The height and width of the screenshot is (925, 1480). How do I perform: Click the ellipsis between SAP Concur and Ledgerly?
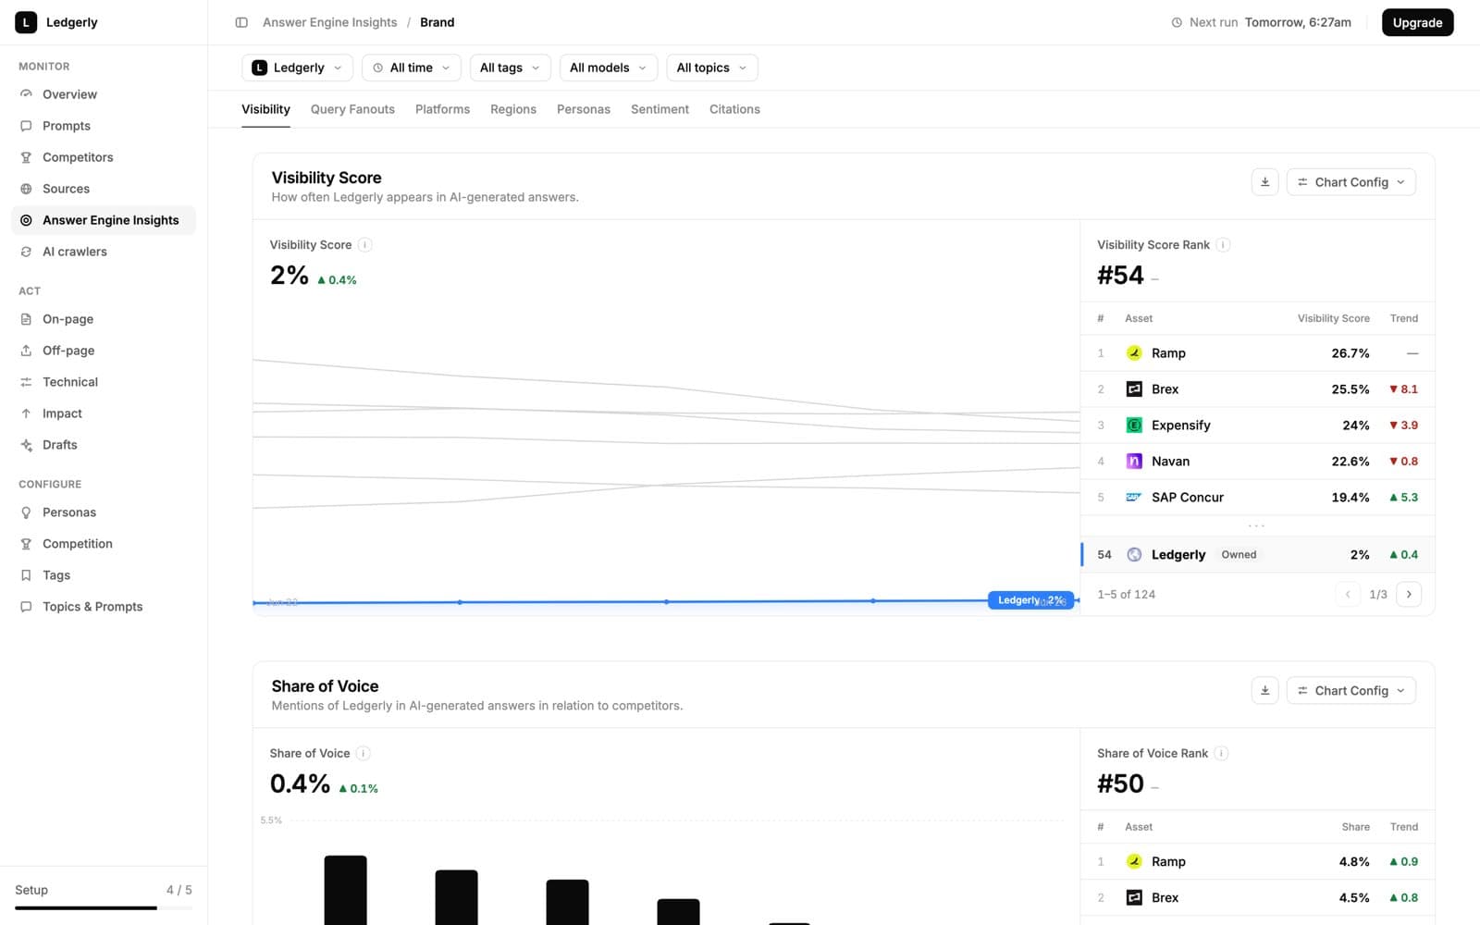tap(1256, 526)
